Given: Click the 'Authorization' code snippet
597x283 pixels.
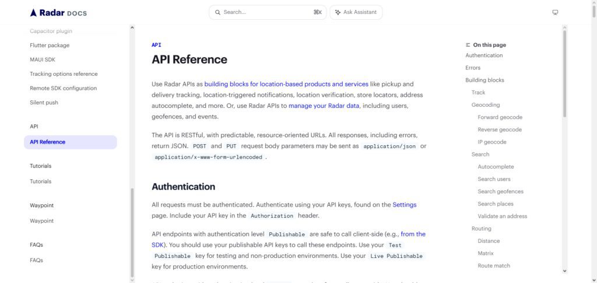Looking at the screenshot, I should pyautogui.click(x=272, y=216).
